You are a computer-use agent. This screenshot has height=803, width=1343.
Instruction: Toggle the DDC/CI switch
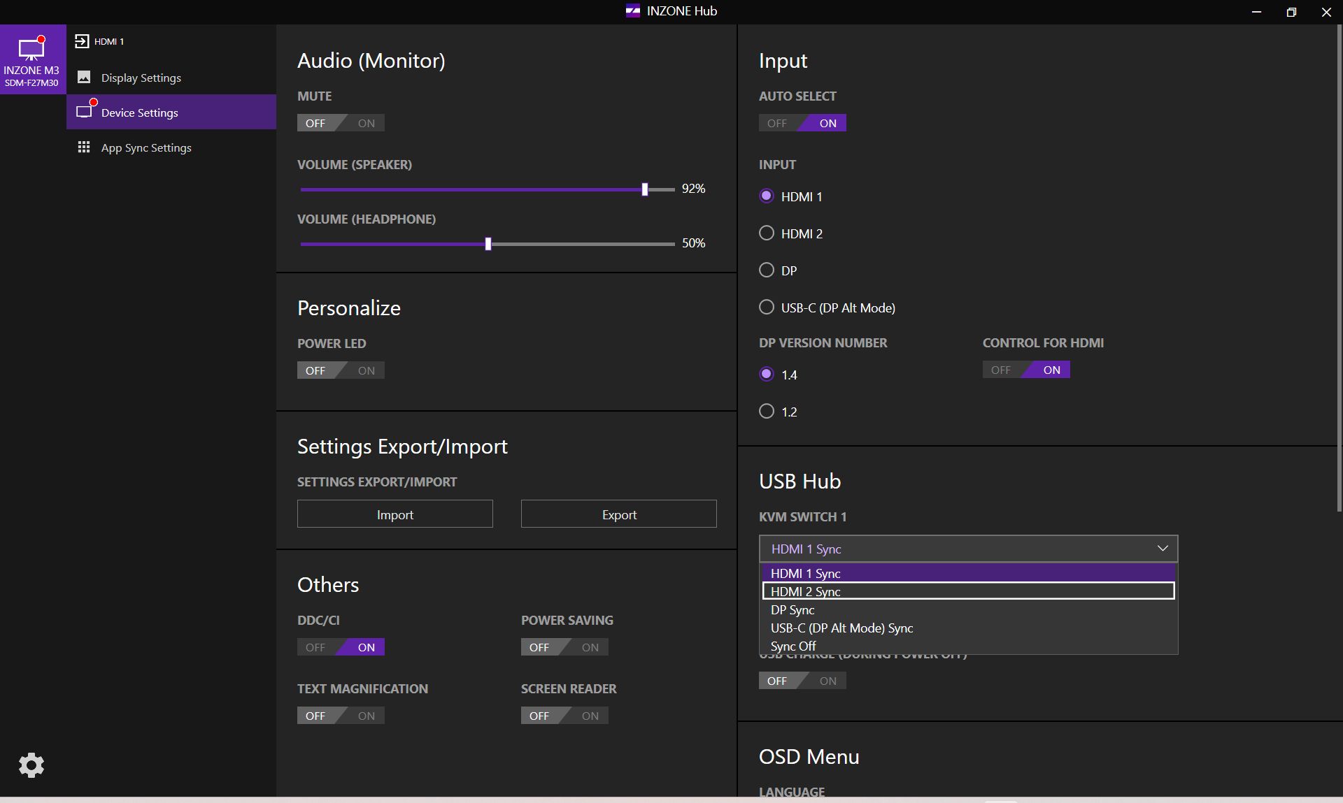point(341,647)
